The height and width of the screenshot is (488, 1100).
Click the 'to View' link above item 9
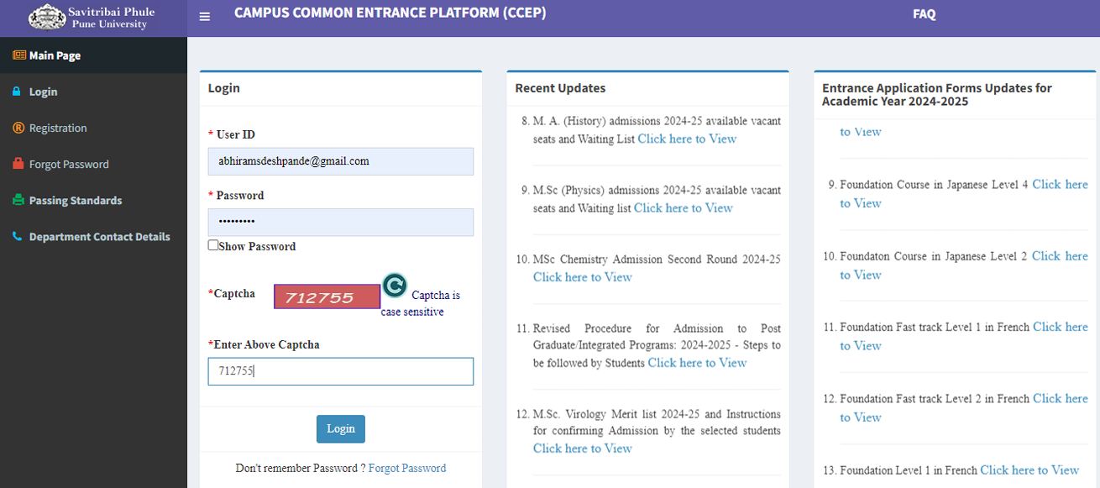861,132
